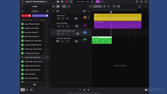Remove the Keyboard Collection filter tag
Image resolution: width=167 pixels, height=94 pixels.
click(x=47, y=16)
